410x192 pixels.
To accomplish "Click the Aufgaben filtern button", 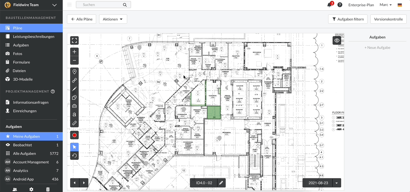I will [x=348, y=19].
